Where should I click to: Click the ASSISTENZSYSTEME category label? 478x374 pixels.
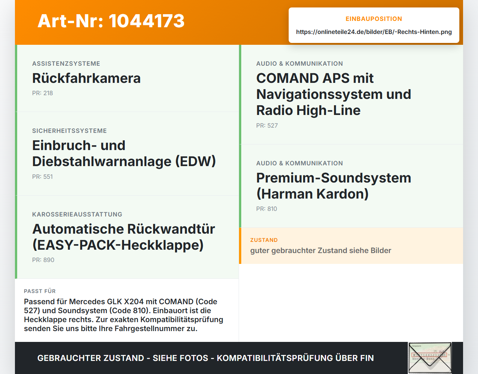tap(66, 63)
